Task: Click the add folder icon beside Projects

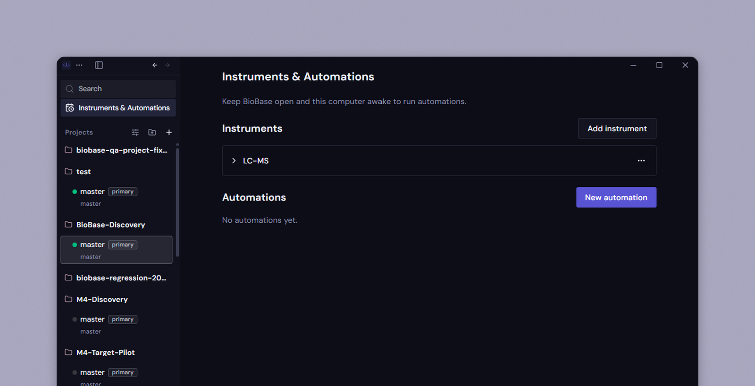Action: (x=152, y=133)
